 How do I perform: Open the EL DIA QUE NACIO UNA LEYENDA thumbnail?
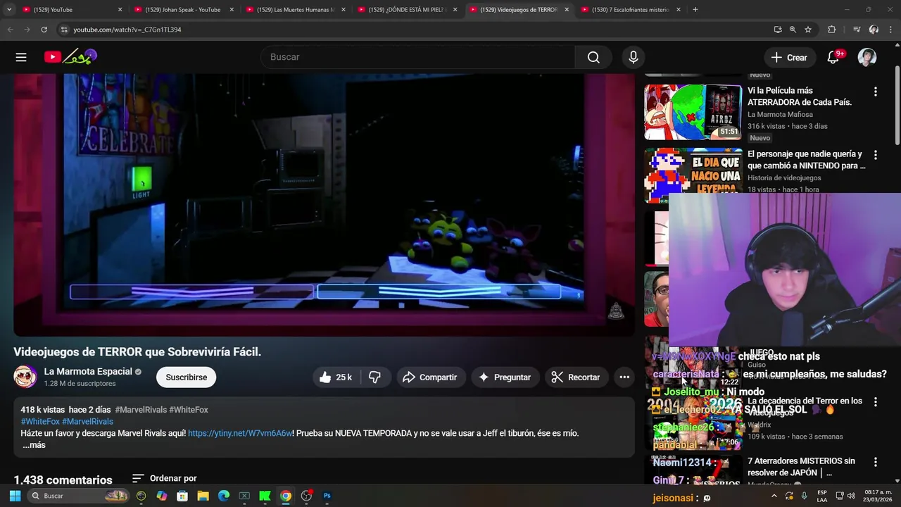click(693, 175)
